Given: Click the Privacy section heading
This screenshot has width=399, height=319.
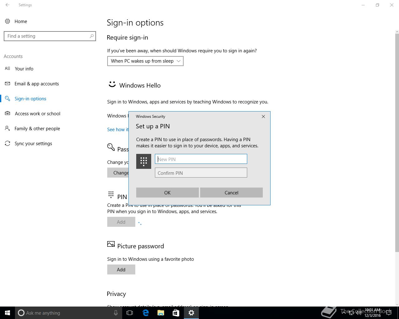Looking at the screenshot, I should [x=116, y=294].
